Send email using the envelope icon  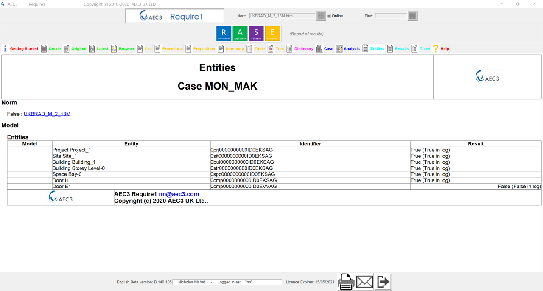364,282
